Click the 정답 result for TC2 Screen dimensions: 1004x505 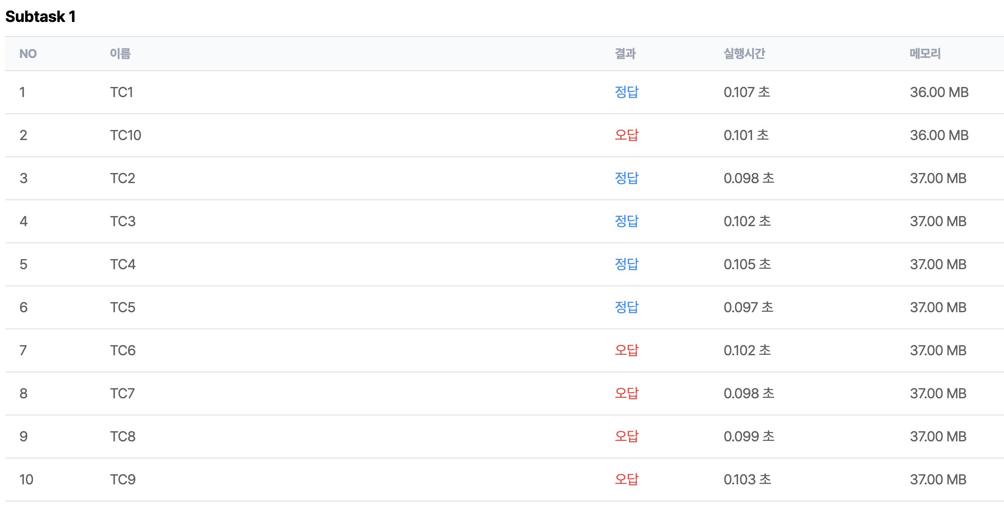click(626, 178)
